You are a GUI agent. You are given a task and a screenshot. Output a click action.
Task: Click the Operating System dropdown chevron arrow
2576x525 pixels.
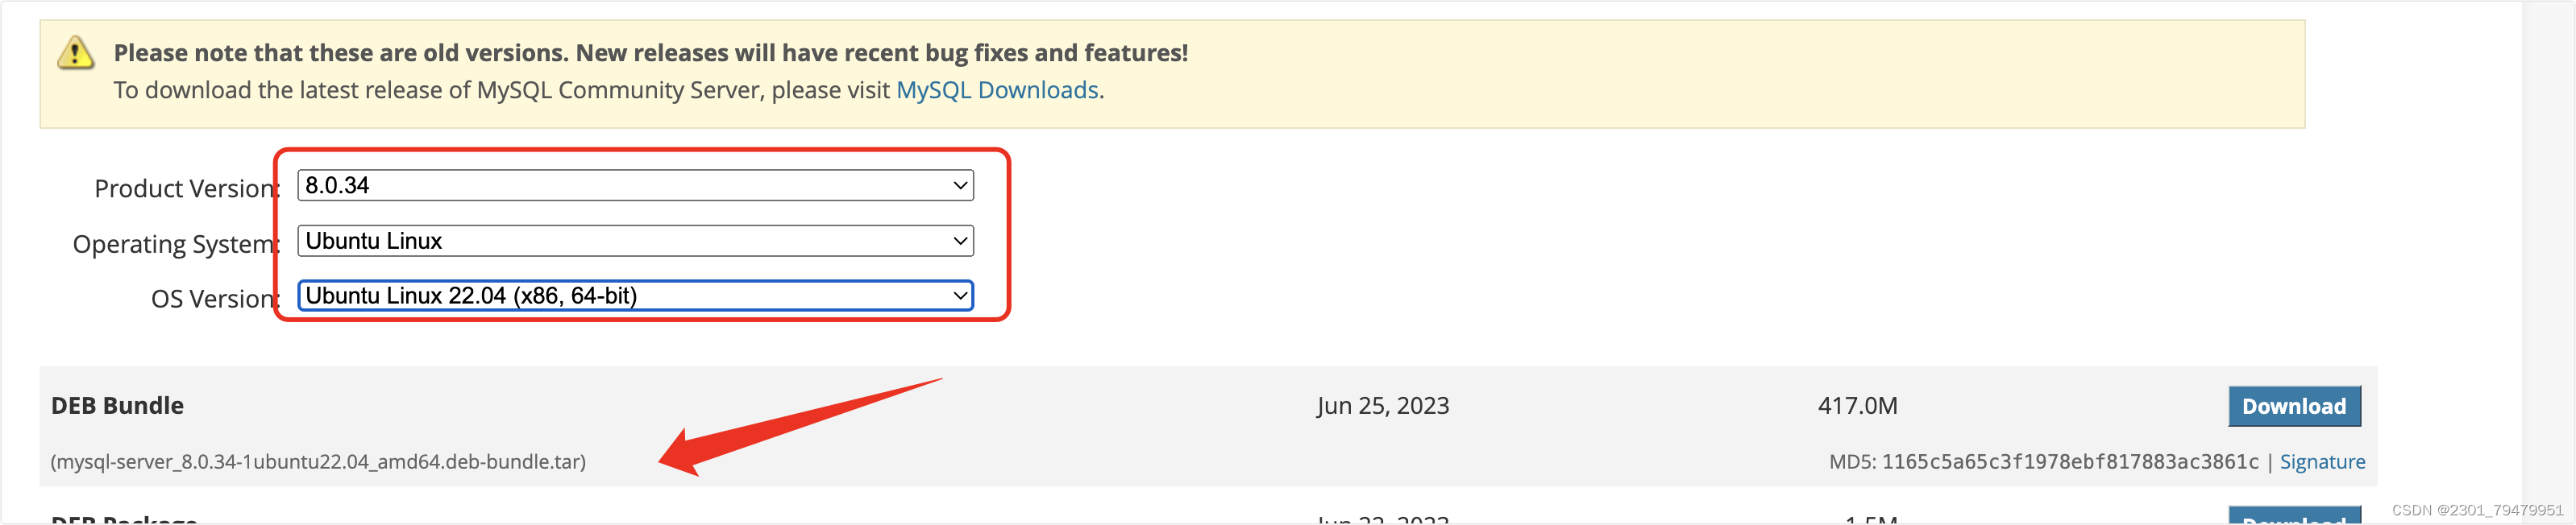[x=959, y=241]
